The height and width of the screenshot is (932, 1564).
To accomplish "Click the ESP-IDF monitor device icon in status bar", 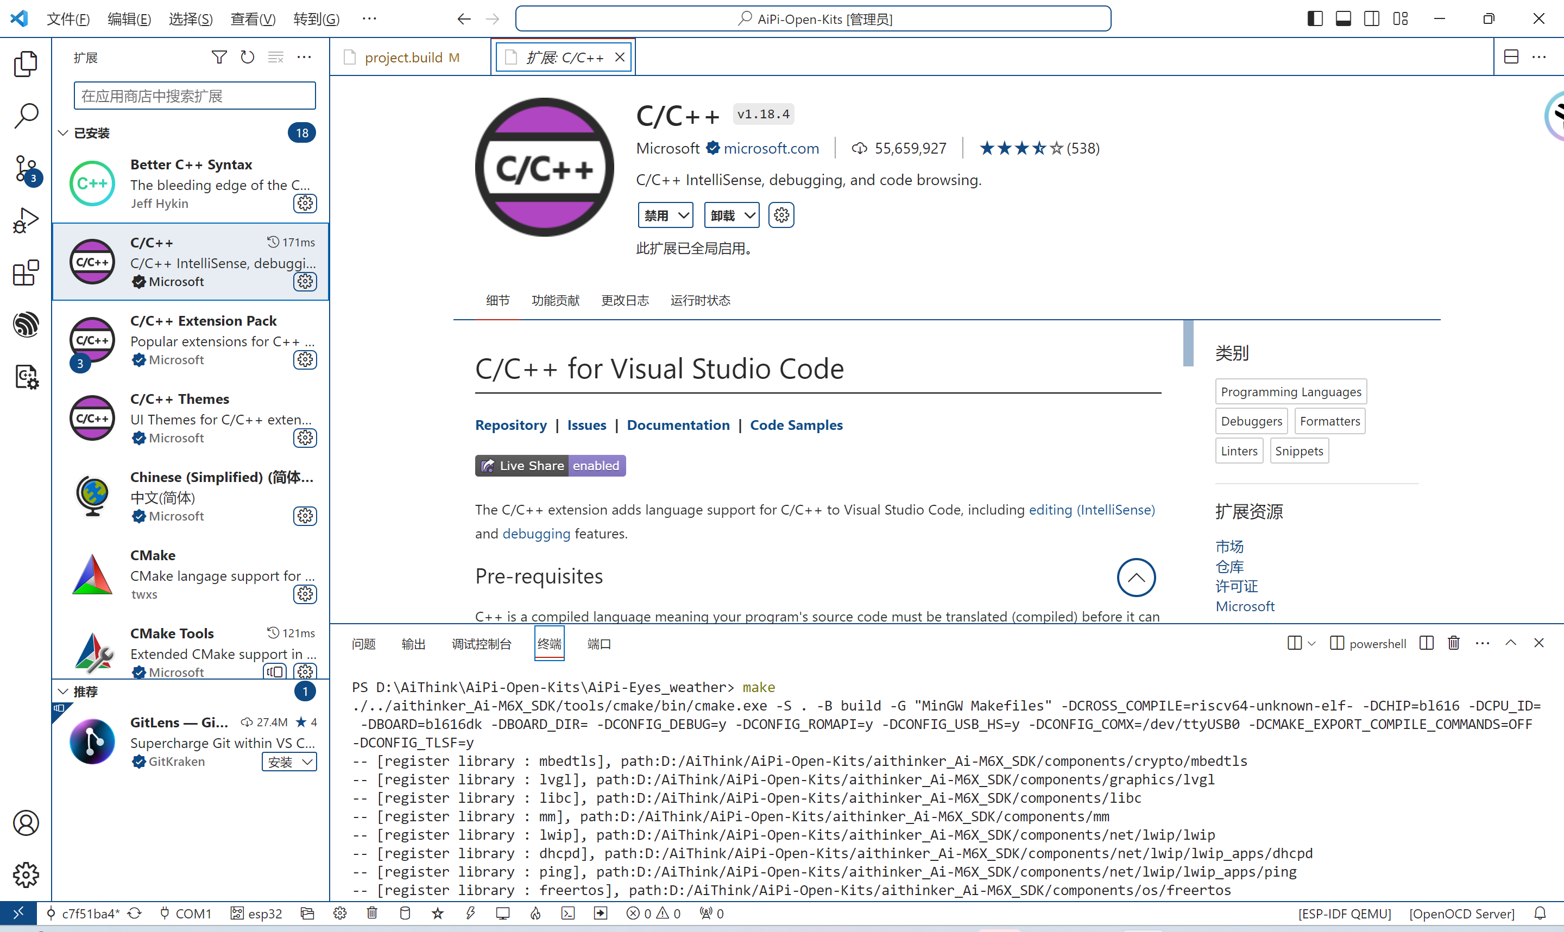I will (x=503, y=914).
